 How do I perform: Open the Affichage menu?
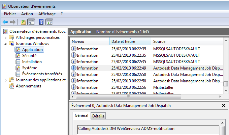[47, 14]
